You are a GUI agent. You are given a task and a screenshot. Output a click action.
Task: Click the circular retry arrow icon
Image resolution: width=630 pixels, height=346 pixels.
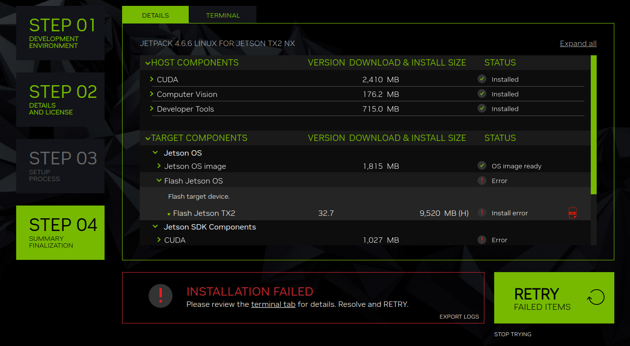pyautogui.click(x=596, y=297)
